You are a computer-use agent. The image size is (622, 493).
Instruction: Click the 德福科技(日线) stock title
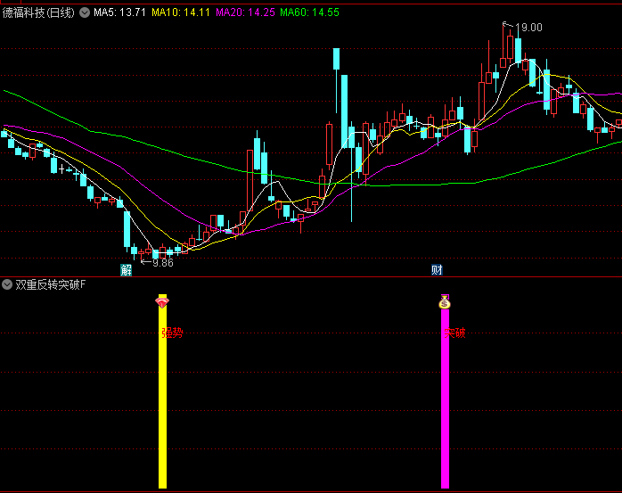click(x=38, y=12)
